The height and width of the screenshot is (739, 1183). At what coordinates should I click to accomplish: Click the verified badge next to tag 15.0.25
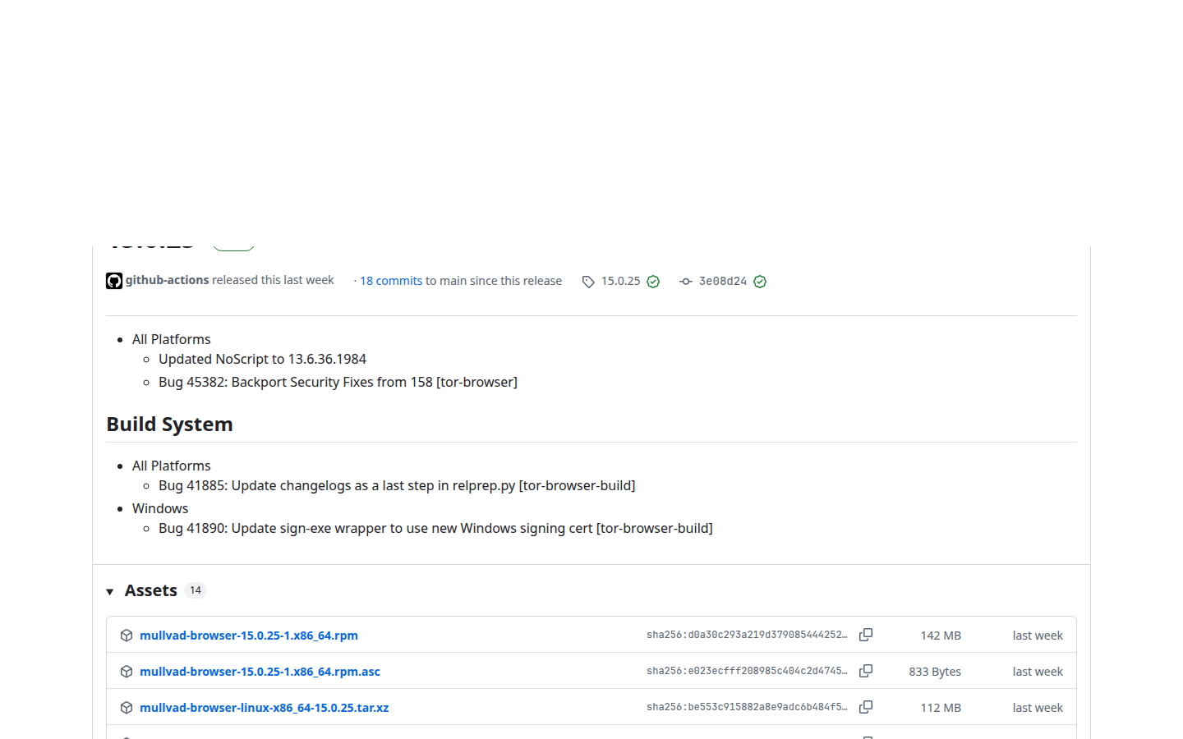click(653, 282)
